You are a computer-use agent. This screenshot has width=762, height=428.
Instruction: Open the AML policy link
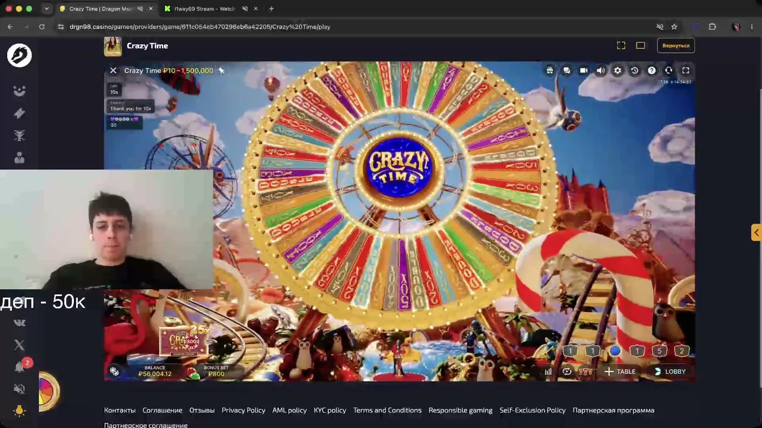point(289,410)
